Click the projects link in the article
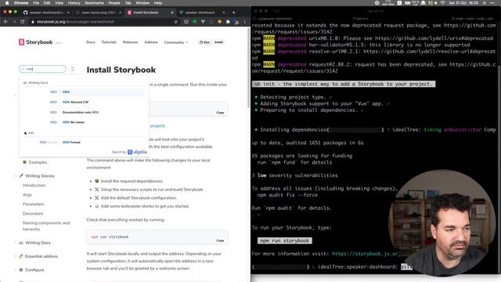This screenshot has height=282, width=501. (x=157, y=126)
